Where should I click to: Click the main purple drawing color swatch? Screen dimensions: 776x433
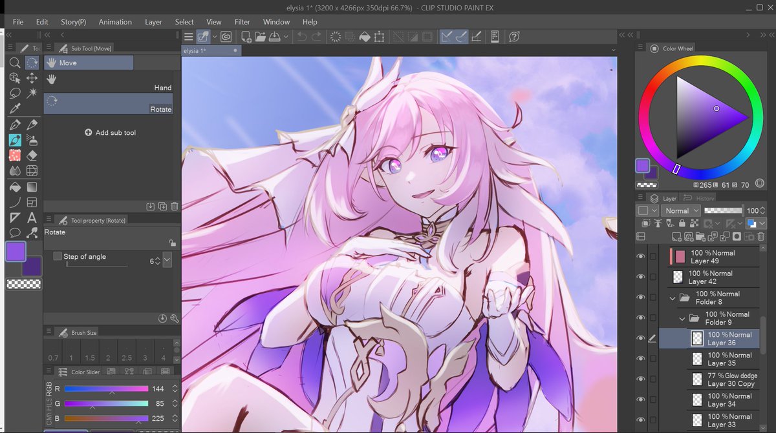coord(15,252)
